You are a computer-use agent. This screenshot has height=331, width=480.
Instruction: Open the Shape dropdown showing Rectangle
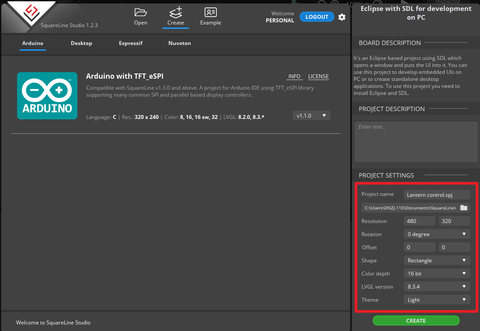point(437,261)
